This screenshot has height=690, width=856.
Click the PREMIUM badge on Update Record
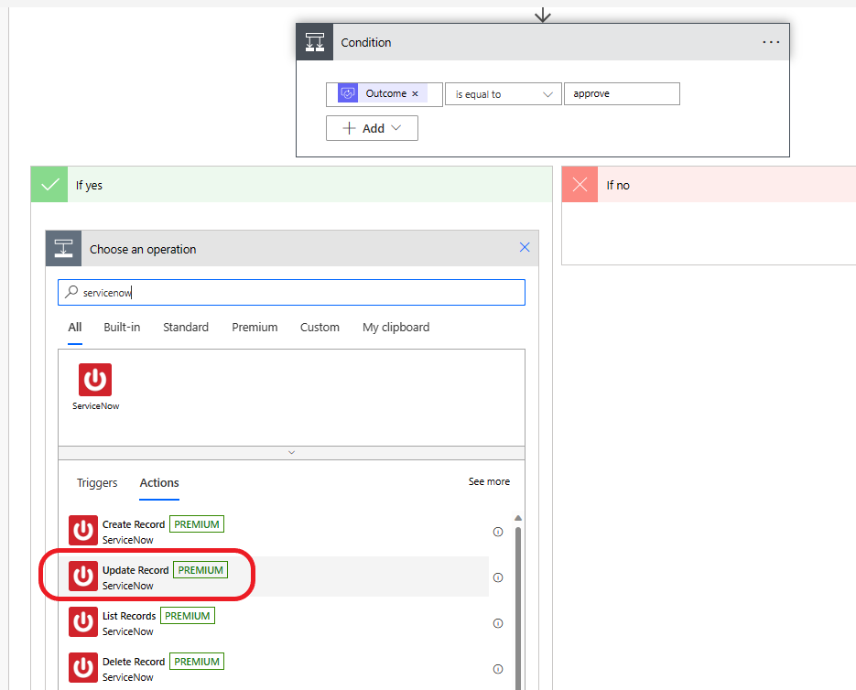[x=200, y=570]
